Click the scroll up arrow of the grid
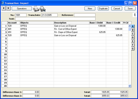This screenshot has width=138, height=99. click(x=130, y=26)
